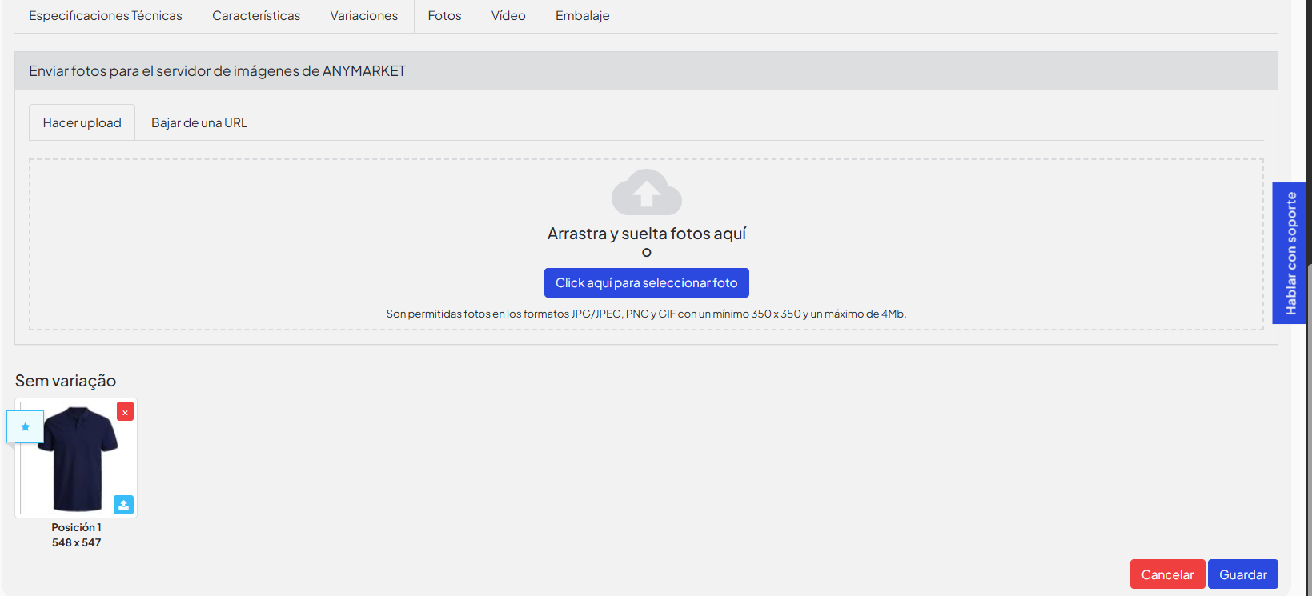The height and width of the screenshot is (596, 1312).
Task: Select the navy polo shirt thumbnail
Action: [x=78, y=458]
